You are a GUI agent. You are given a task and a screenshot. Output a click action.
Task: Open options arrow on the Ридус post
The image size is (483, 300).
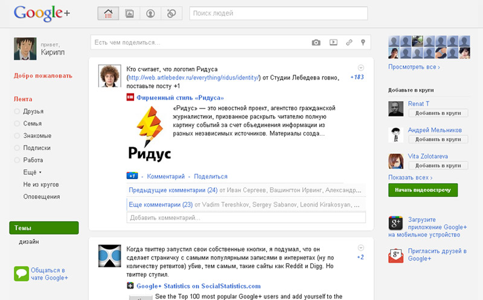click(360, 67)
